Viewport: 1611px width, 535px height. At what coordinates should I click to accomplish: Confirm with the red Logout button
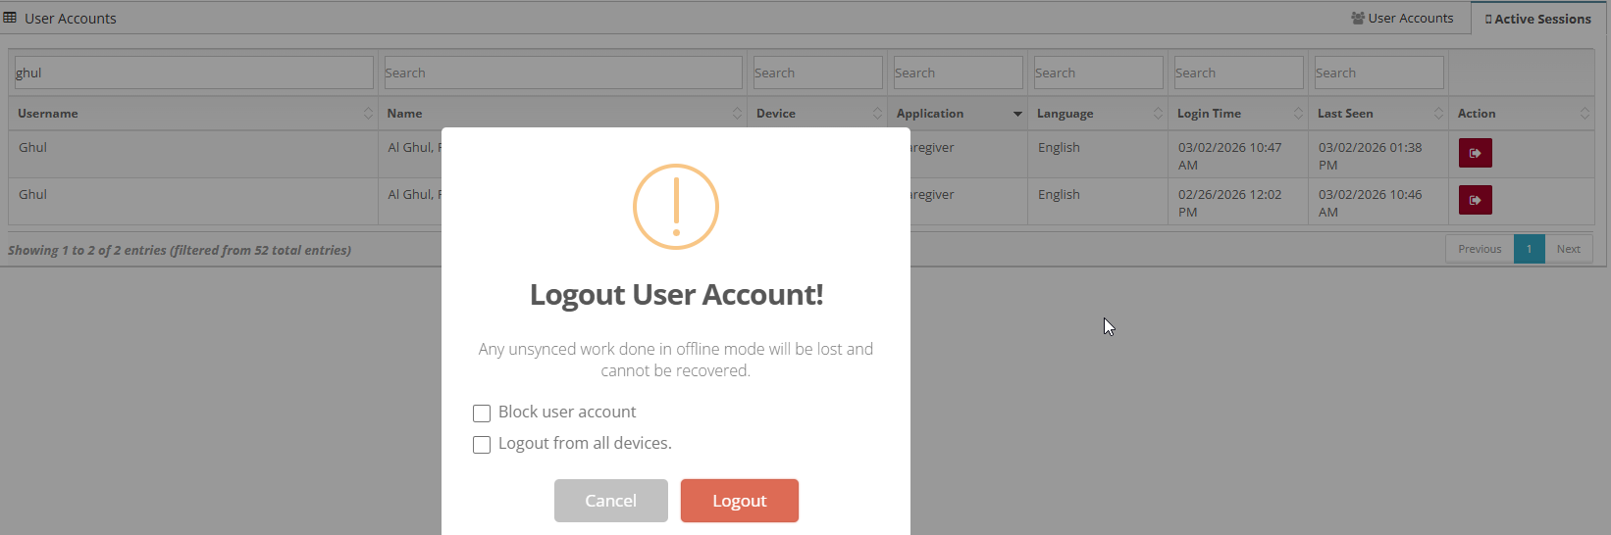coord(740,501)
